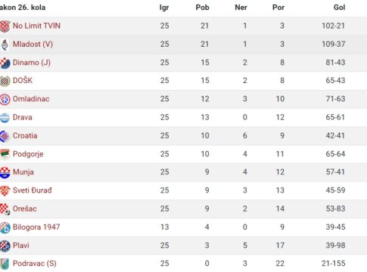The image size is (367, 272).
Task: Select the Bilogora 1947 blue crest
Action: 5,227
